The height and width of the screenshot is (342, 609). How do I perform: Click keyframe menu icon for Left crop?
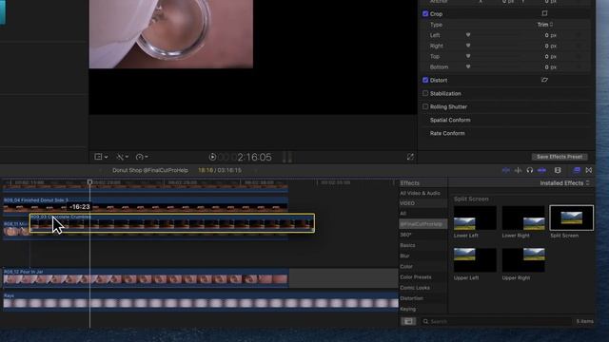coord(468,35)
